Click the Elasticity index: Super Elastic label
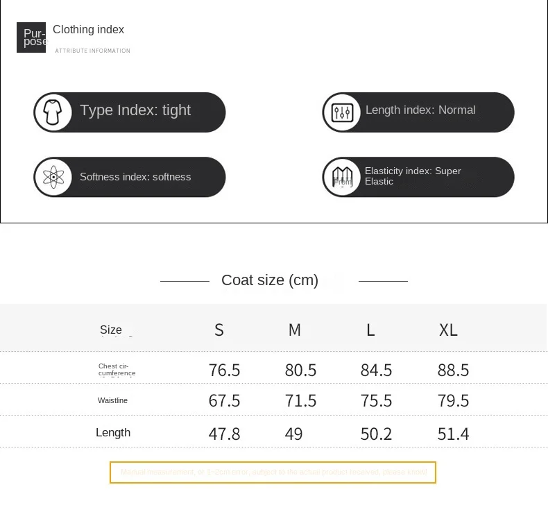Image resolution: width=548 pixels, height=512 pixels. pos(413,176)
